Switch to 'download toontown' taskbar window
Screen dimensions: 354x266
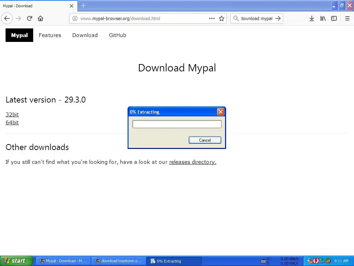coord(119,261)
